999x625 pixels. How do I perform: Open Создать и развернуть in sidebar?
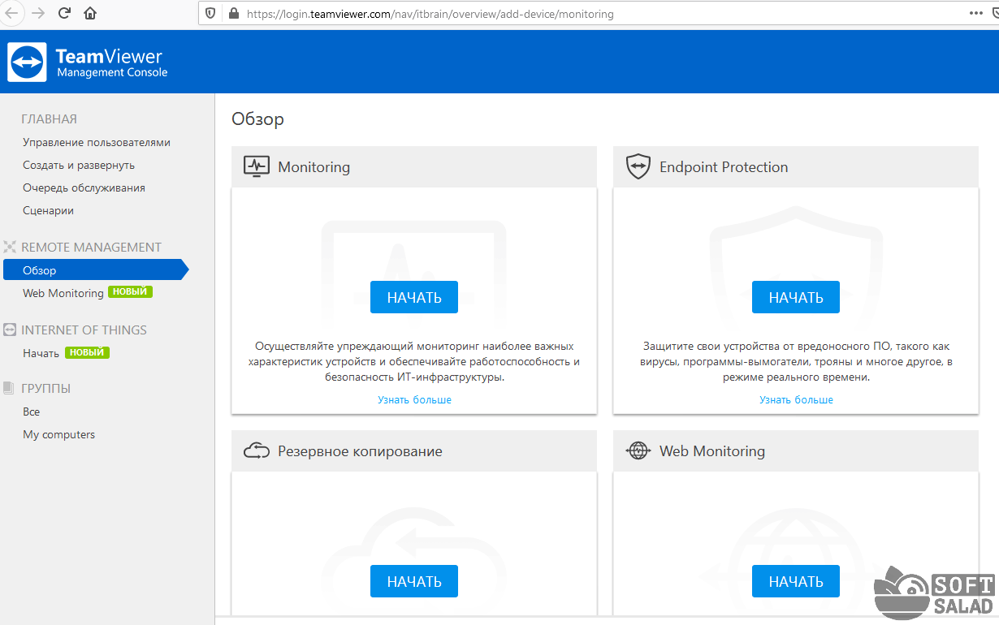pyautogui.click(x=79, y=165)
